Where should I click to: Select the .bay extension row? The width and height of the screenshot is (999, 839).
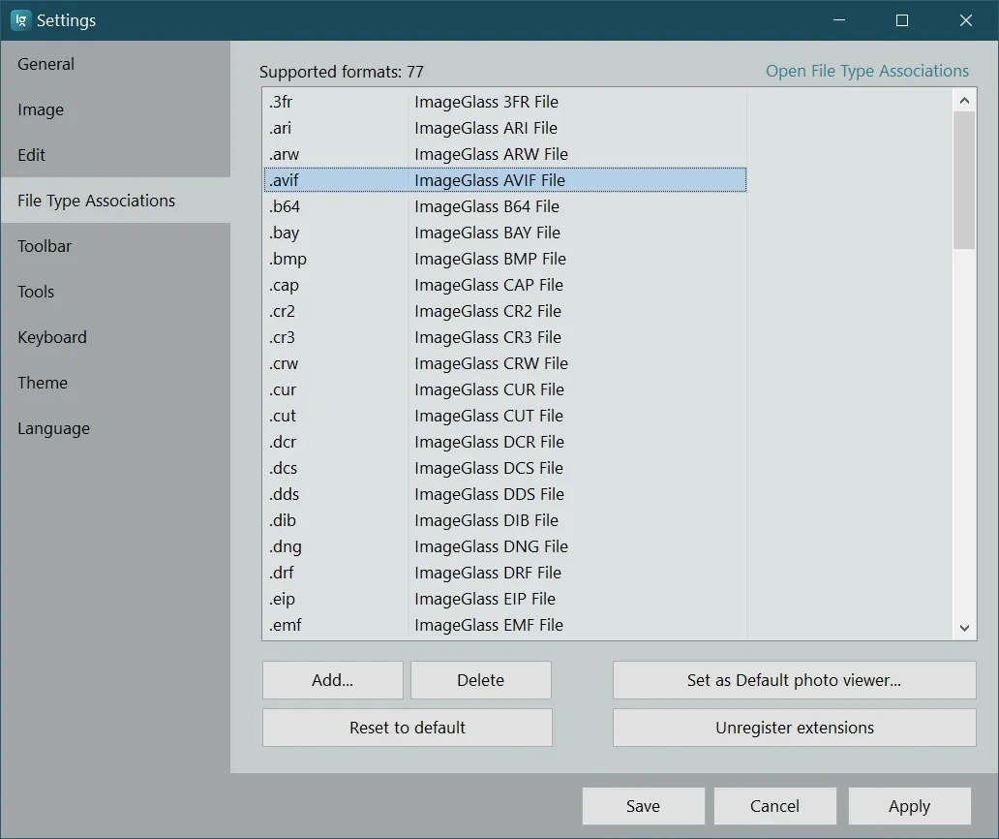504,233
